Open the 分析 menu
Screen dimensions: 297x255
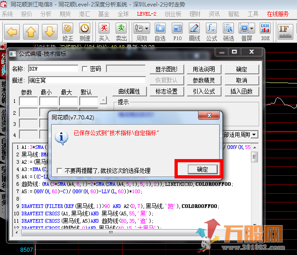click(46, 14)
